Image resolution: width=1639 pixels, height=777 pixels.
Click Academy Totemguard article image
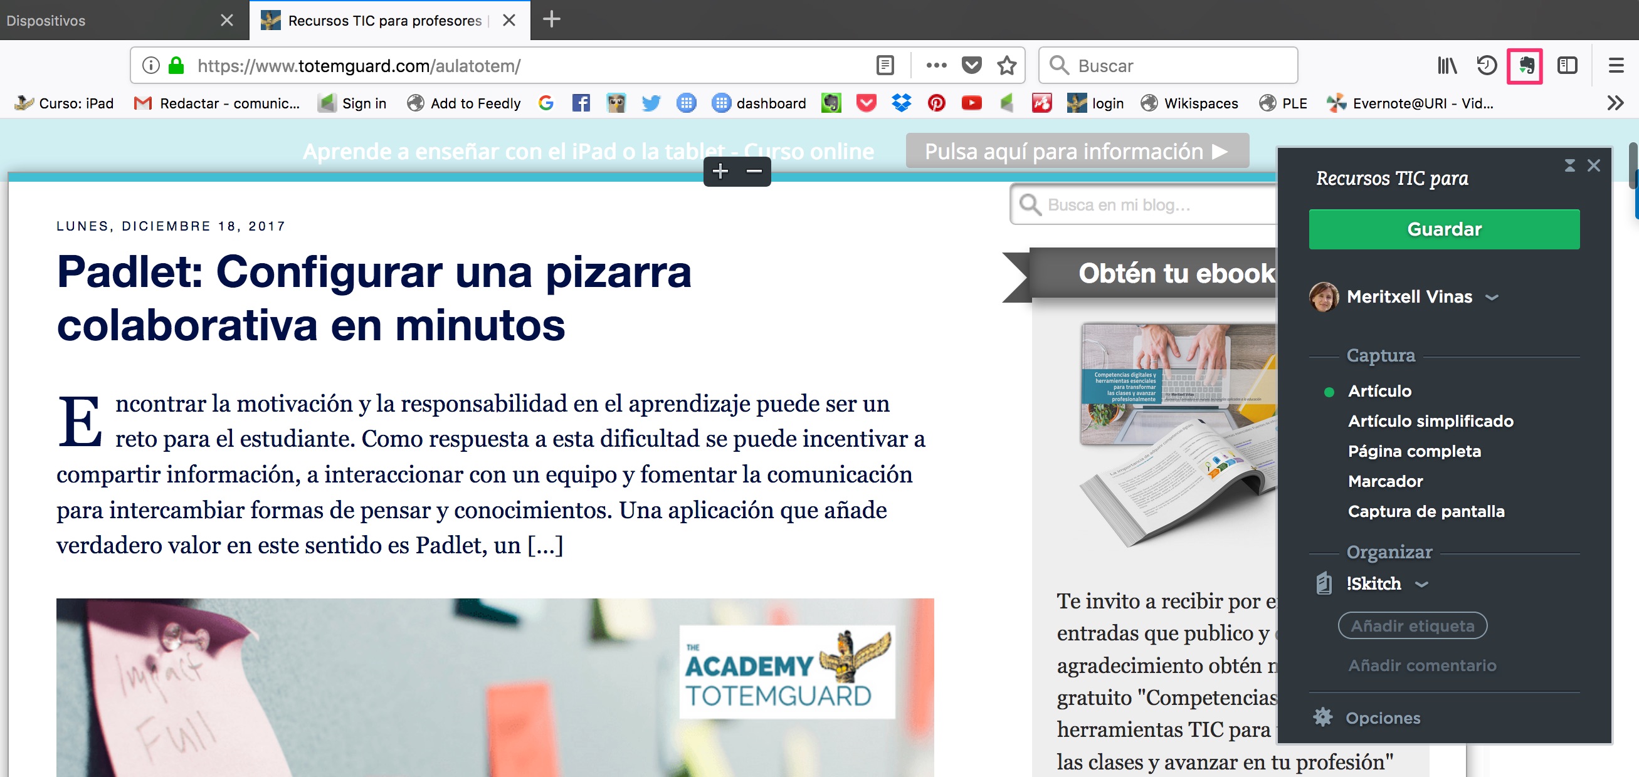(495, 687)
